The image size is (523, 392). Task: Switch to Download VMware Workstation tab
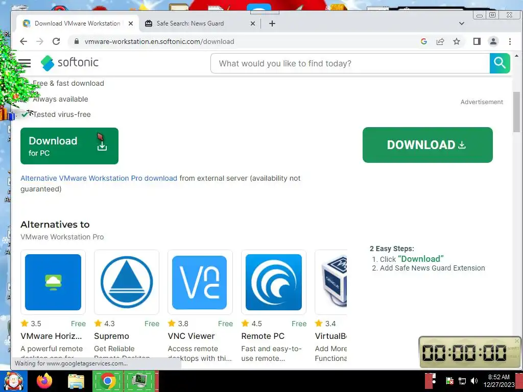point(78,23)
